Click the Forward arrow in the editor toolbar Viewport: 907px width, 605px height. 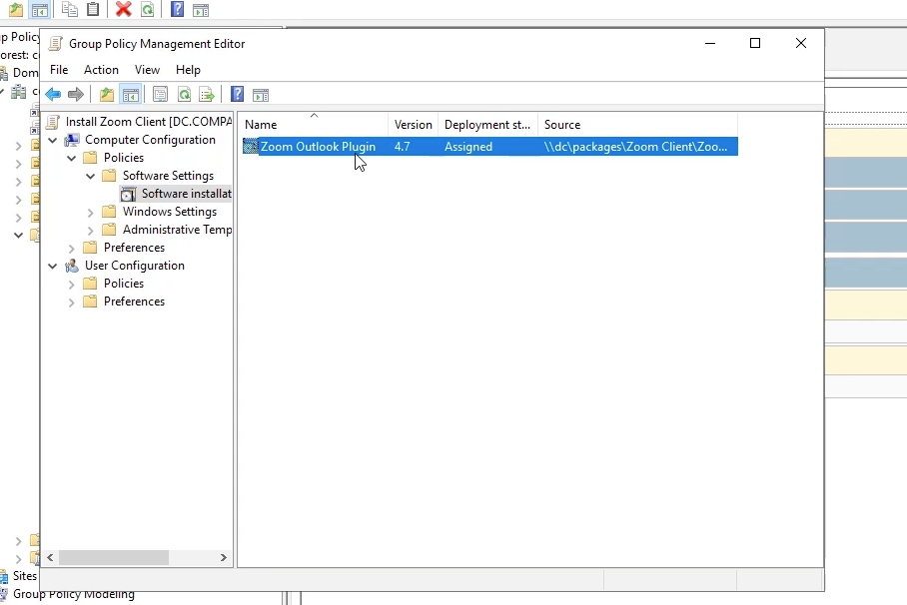coord(76,95)
